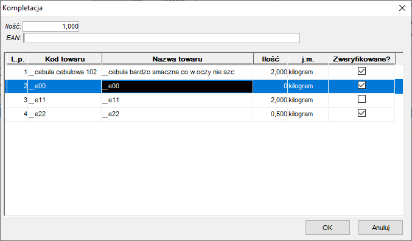
Task: Check the Zweryfikowane box for _e11
Action: (x=361, y=99)
